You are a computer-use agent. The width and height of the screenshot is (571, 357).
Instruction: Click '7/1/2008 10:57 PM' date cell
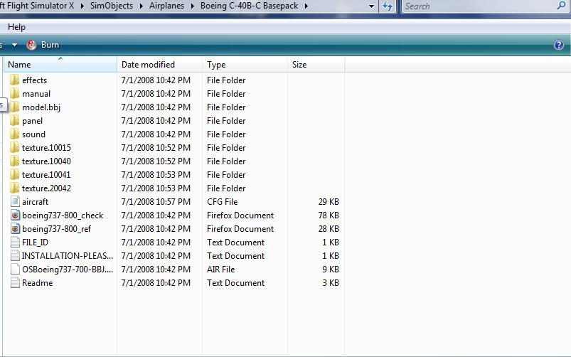coord(156,202)
